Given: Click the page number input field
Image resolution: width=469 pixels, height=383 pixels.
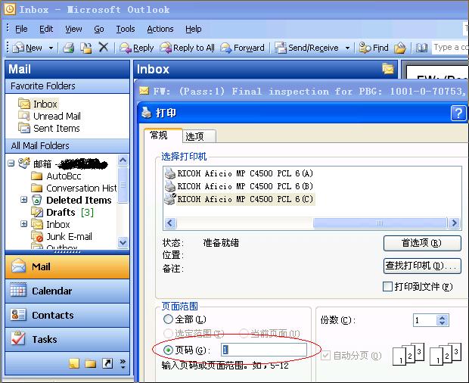Looking at the screenshot, I should click(x=264, y=350).
